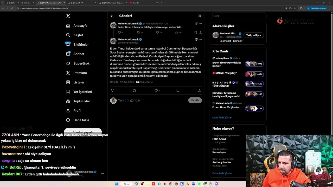The width and height of the screenshot is (333, 187).
Task: Like the parent post with 73 likes
Action: (x=159, y=32)
